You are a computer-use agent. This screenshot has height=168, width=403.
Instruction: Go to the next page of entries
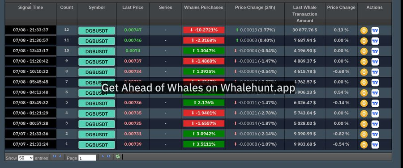coord(103,156)
